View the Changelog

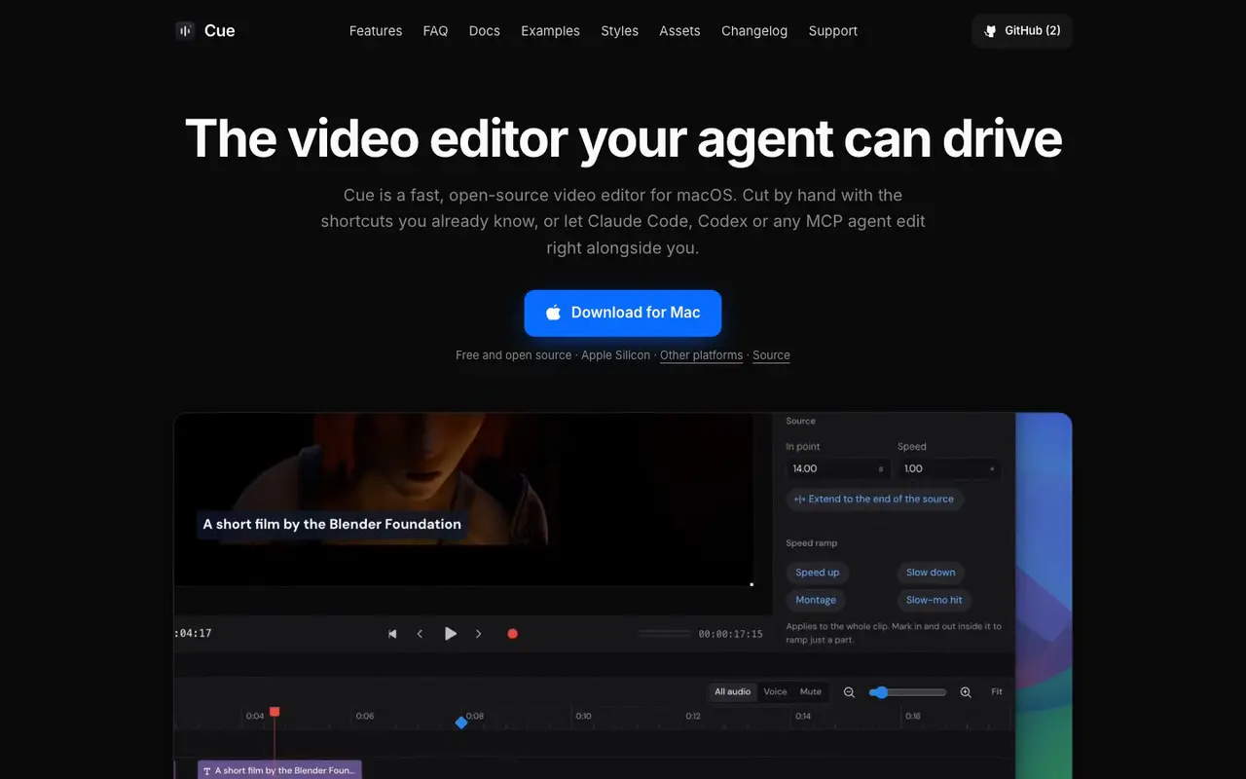coord(754,31)
